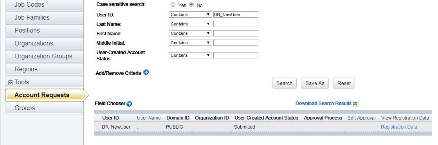Sort by Organization ID column header
438x145 pixels.
(212, 118)
